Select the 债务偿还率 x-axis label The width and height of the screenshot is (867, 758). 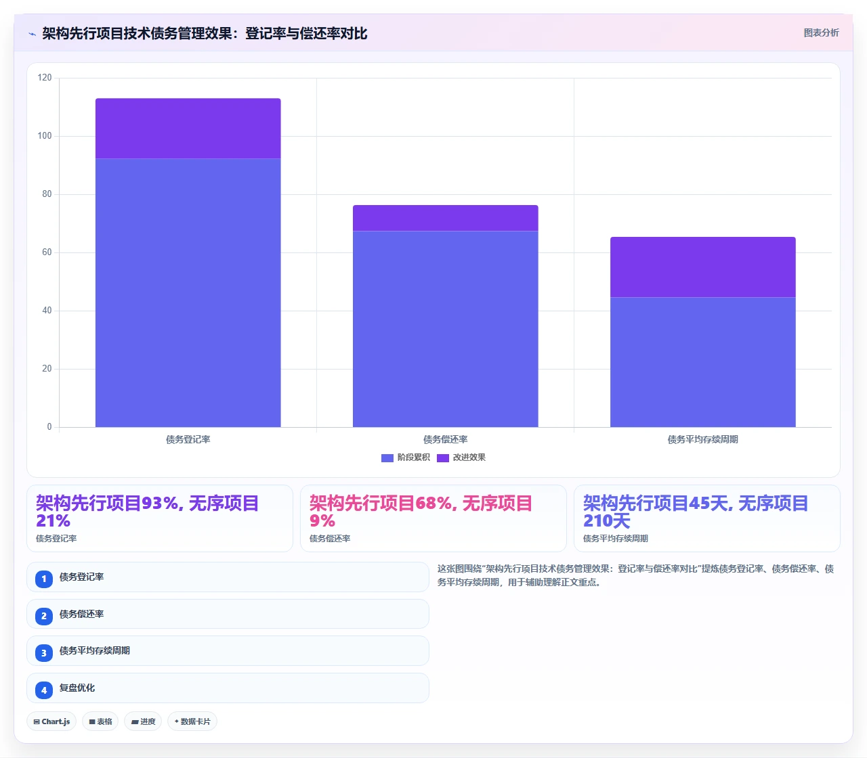pos(446,440)
